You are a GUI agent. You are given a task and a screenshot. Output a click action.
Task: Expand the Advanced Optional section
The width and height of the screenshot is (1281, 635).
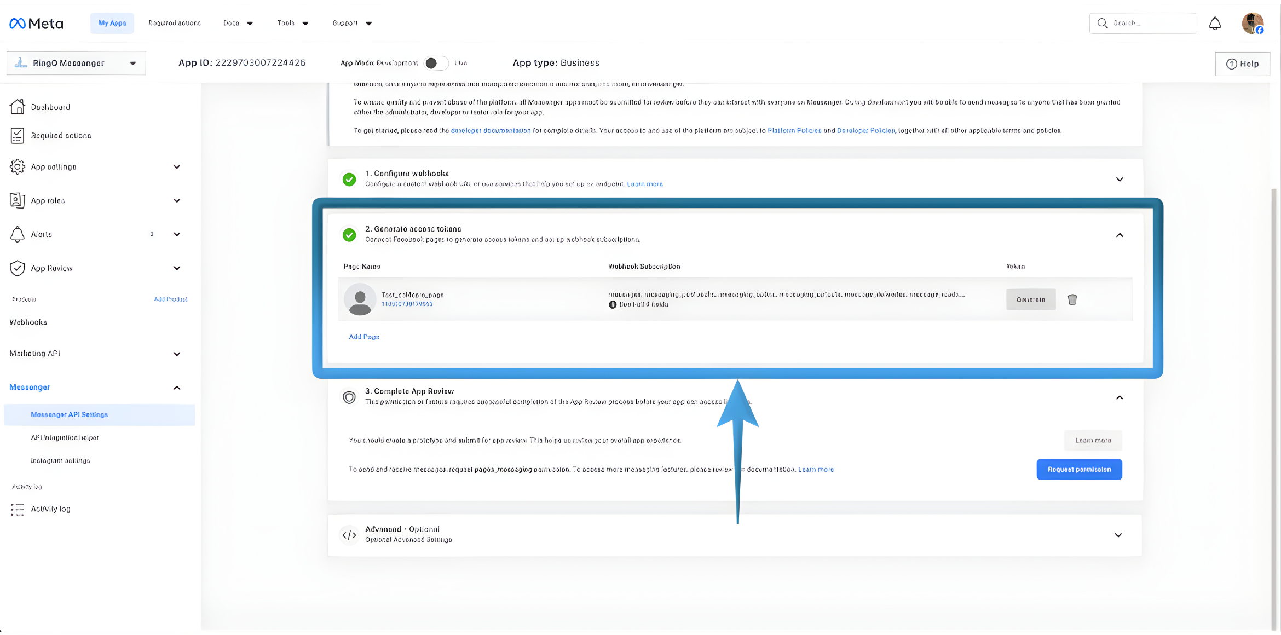coord(1118,535)
